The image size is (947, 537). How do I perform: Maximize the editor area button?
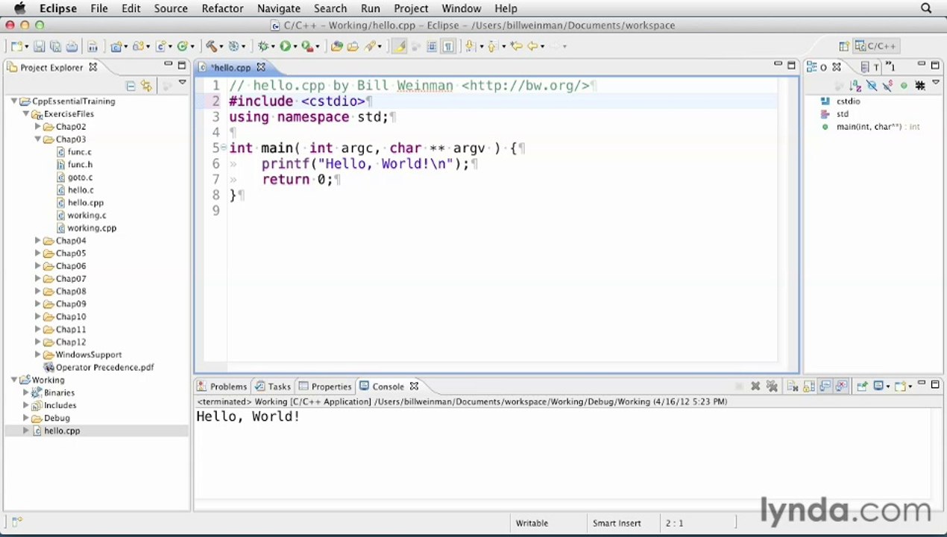[x=792, y=65]
